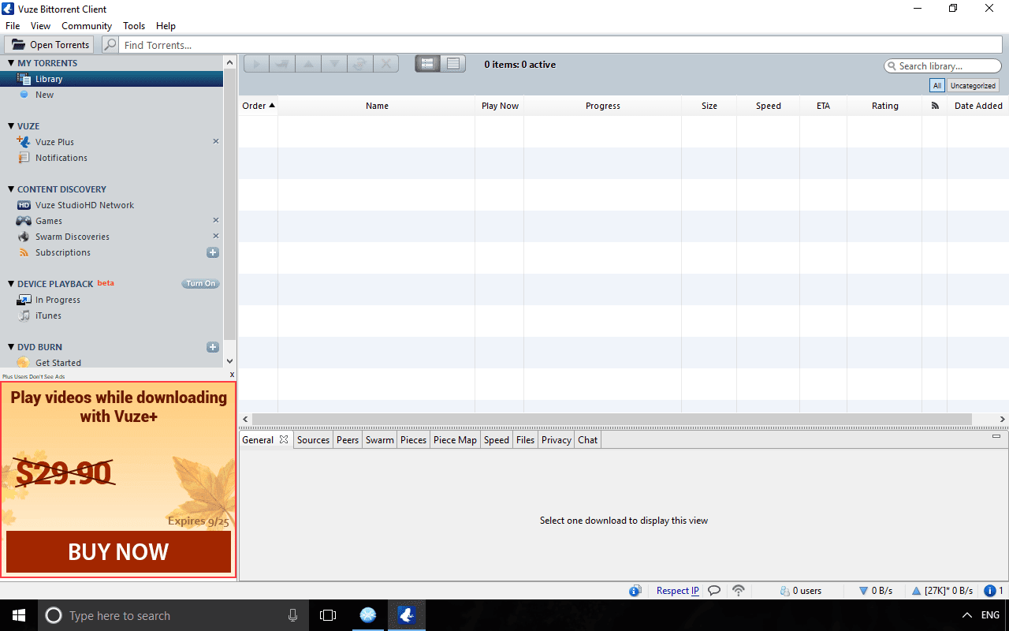1009x631 pixels.
Task: Click the BUY NOW button
Action: (x=118, y=551)
